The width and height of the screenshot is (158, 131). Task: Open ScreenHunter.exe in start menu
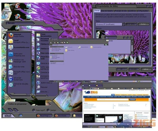tap(19, 47)
